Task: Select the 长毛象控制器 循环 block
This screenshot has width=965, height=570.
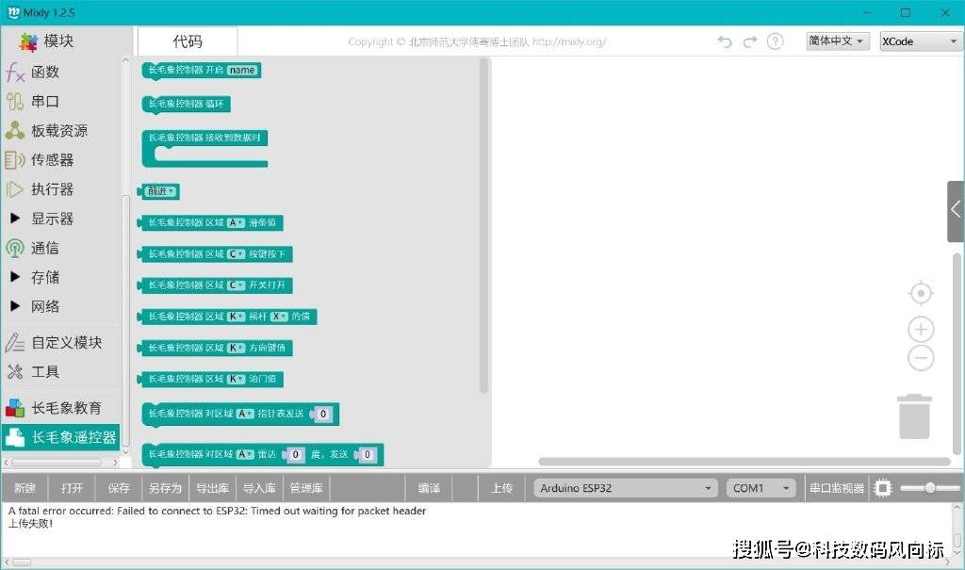Action: pyautogui.click(x=186, y=104)
